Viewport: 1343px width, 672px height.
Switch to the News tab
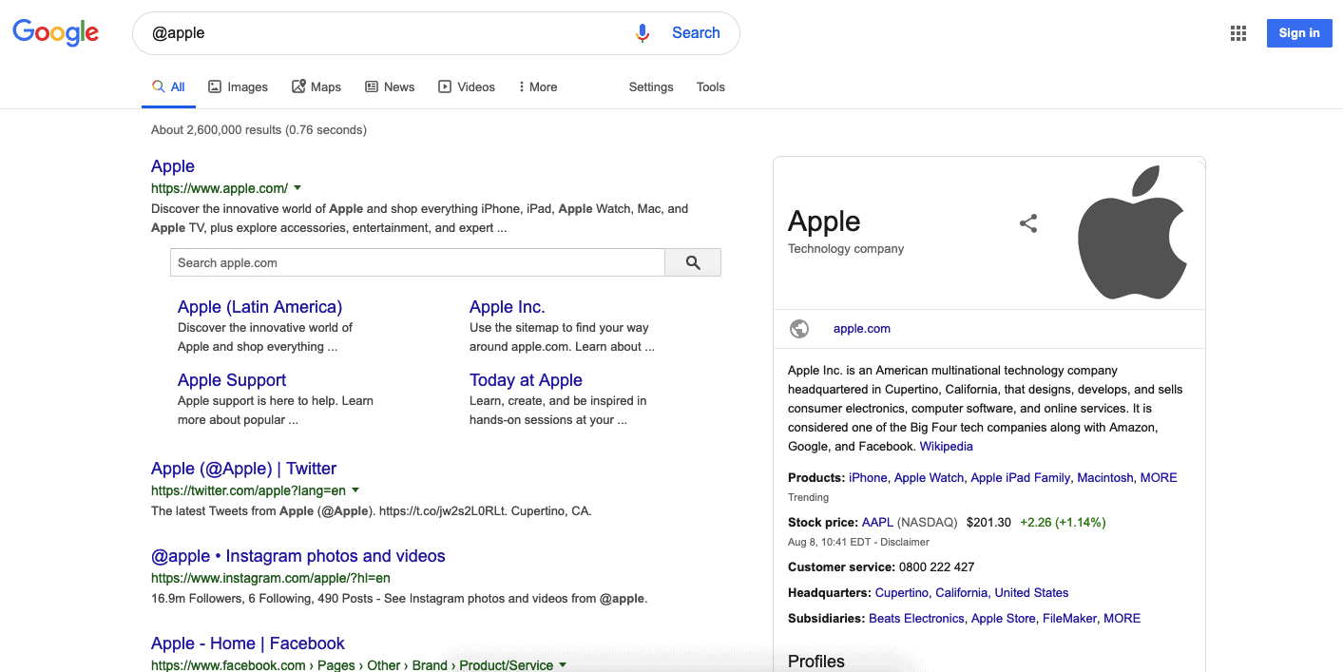click(390, 86)
